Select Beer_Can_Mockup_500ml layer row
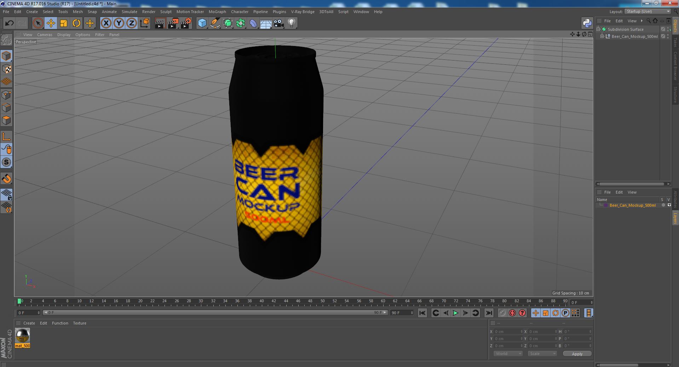 coord(633,205)
